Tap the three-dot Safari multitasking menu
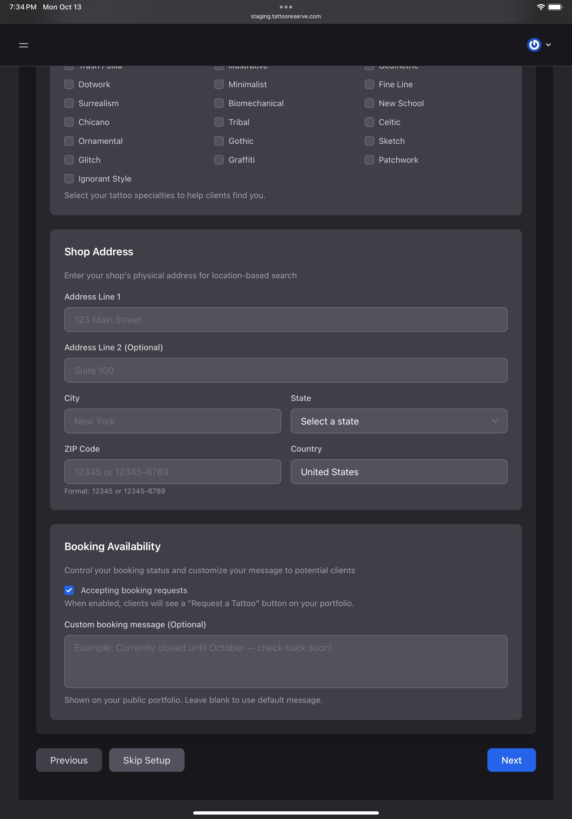 [286, 7]
